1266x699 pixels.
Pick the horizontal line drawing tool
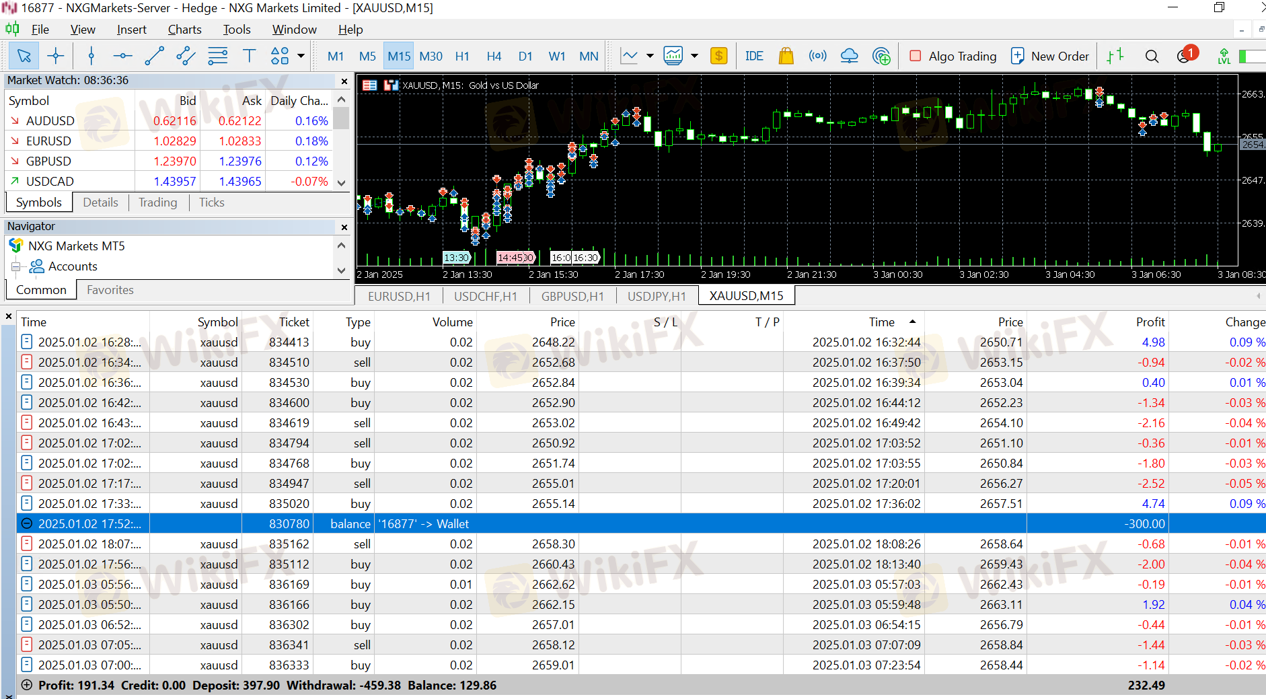pos(122,56)
